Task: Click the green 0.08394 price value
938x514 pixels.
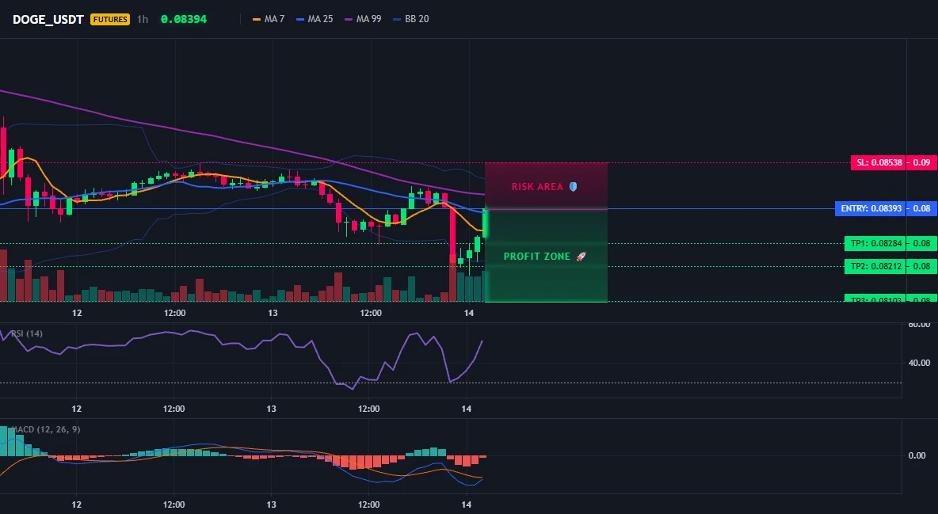Action: (x=184, y=19)
